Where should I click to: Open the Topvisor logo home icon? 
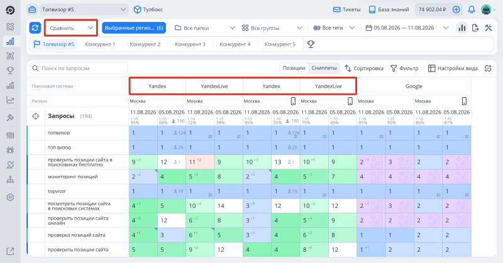click(10, 10)
